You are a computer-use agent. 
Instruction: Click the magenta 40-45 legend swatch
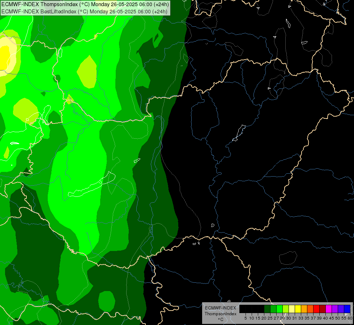point(329,309)
